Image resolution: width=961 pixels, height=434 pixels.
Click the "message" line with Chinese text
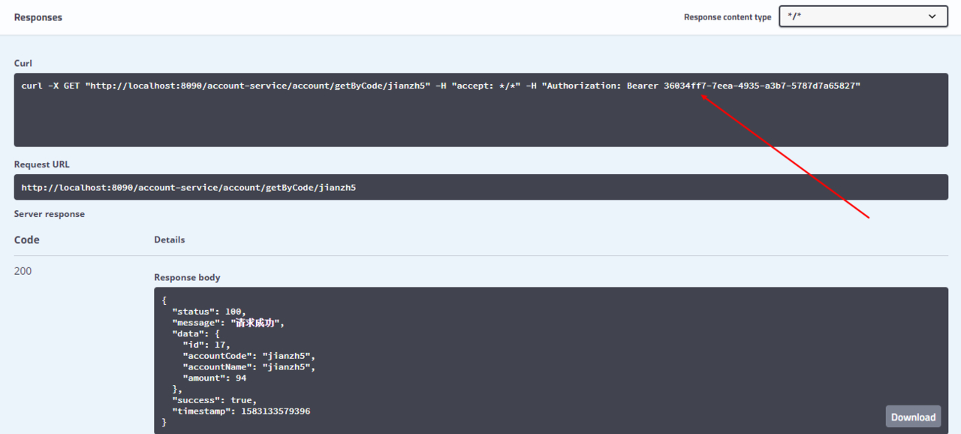coord(229,322)
